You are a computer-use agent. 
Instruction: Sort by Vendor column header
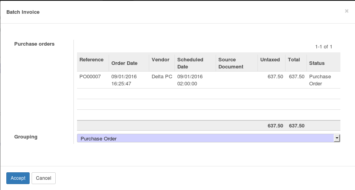coord(160,60)
